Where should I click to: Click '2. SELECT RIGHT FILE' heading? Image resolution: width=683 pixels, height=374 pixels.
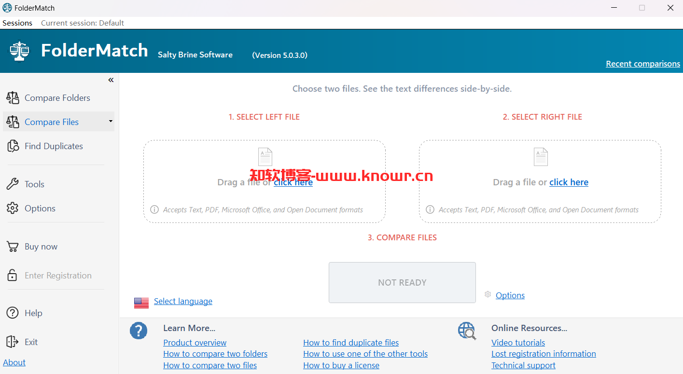[x=543, y=117]
